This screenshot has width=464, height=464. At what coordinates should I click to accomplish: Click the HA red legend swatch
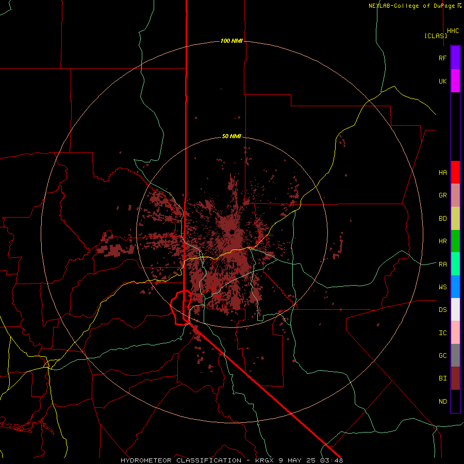tap(455, 172)
